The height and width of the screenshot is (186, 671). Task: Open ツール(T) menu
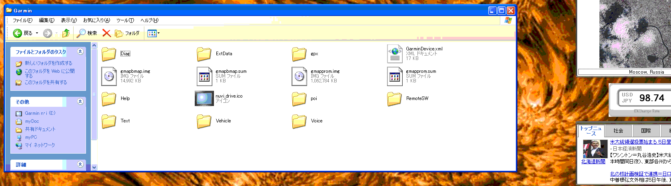point(125,20)
